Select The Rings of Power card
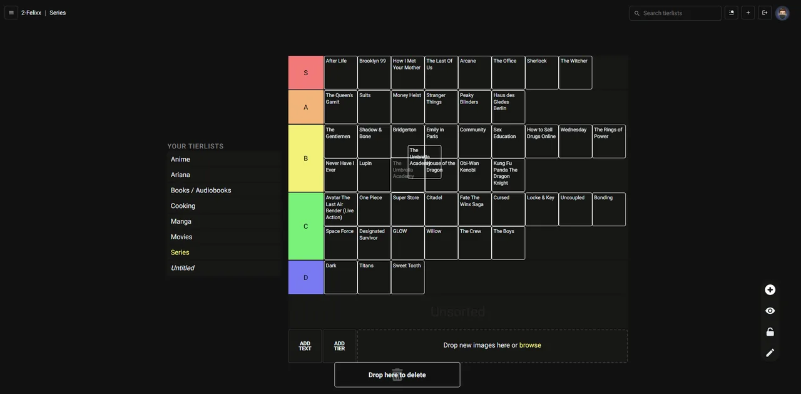This screenshot has height=394, width=801. coord(610,142)
